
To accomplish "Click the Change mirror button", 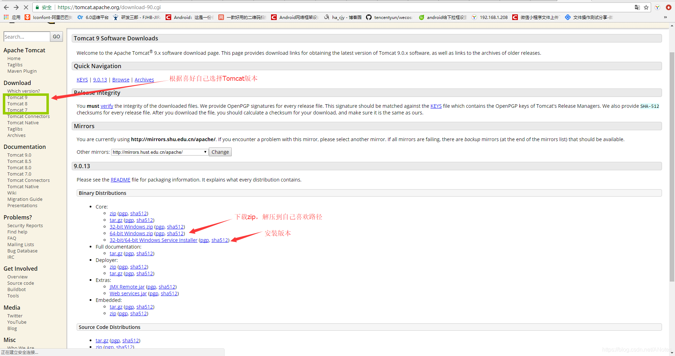I will pos(220,152).
